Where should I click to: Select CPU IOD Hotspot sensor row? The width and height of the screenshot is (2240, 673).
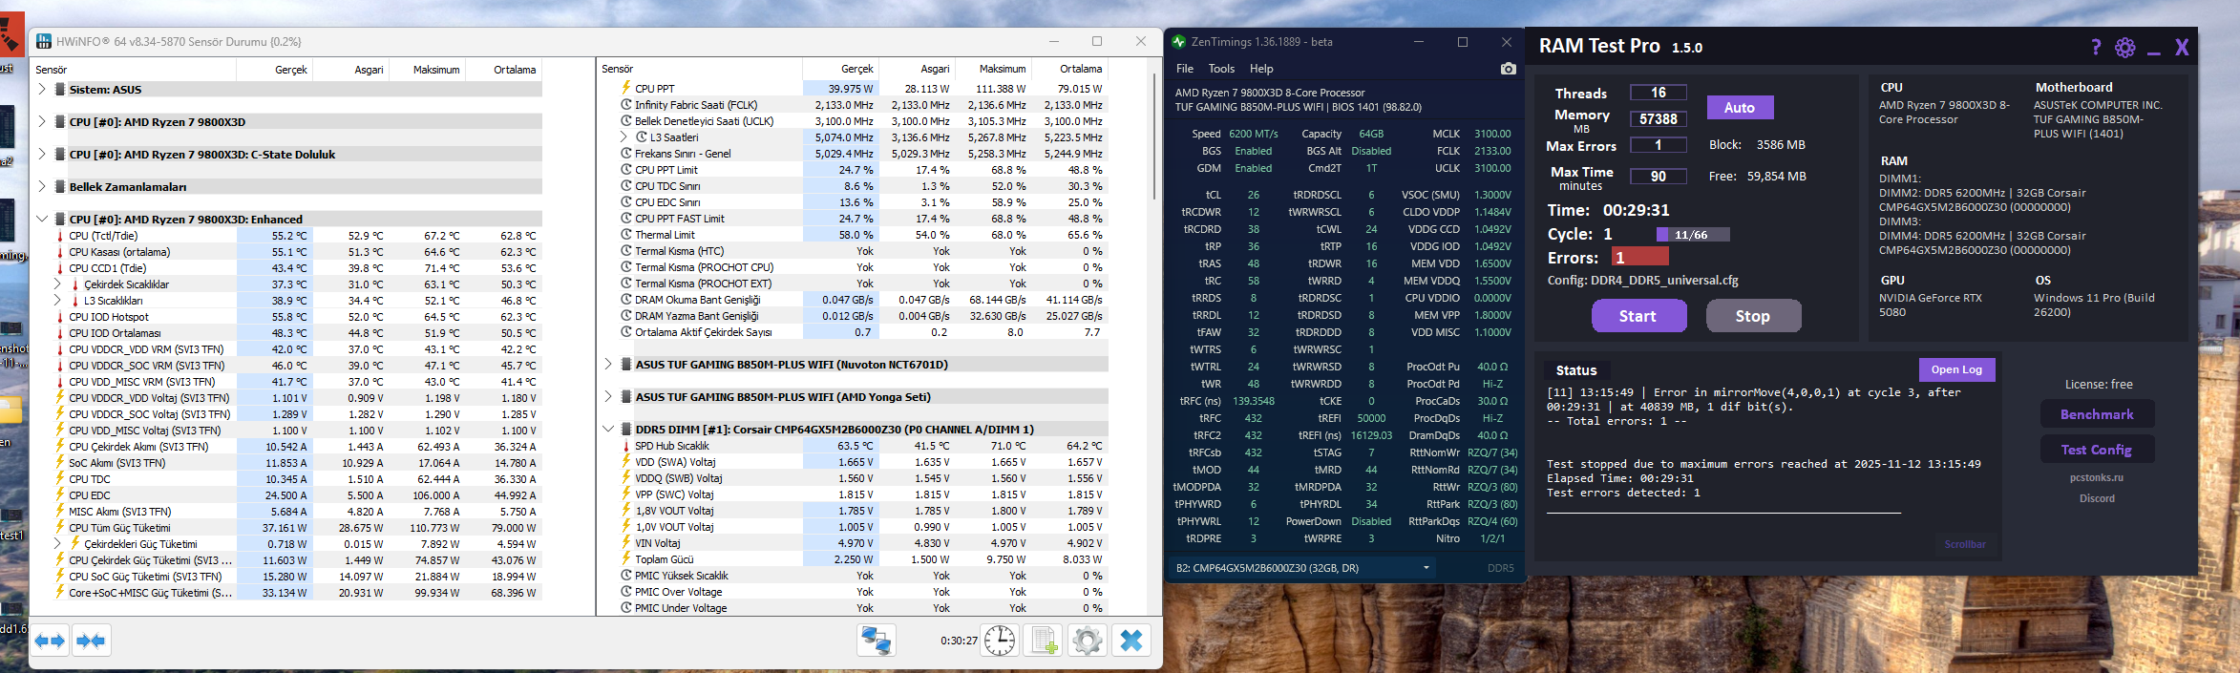[298, 316]
